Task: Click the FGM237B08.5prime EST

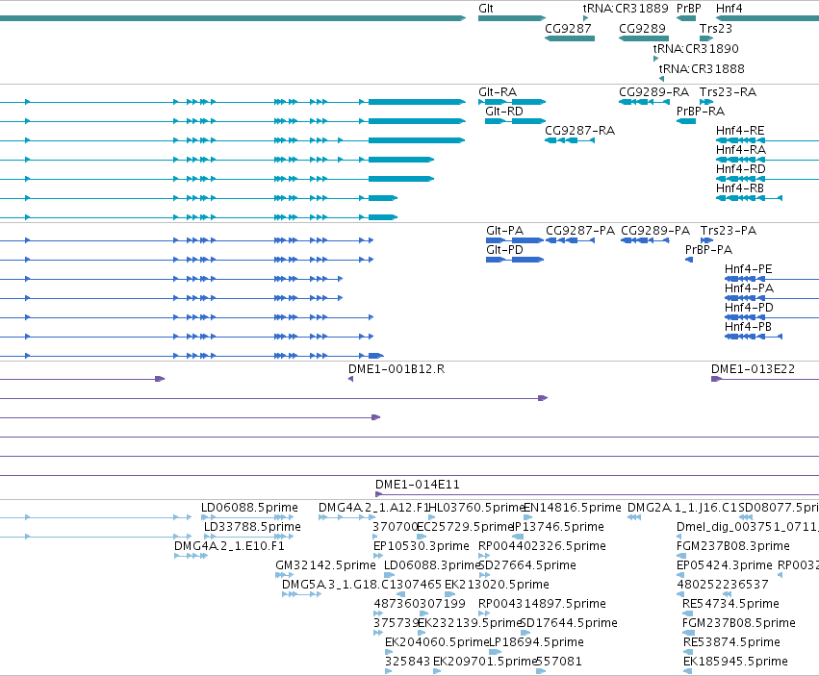Action: (688, 633)
